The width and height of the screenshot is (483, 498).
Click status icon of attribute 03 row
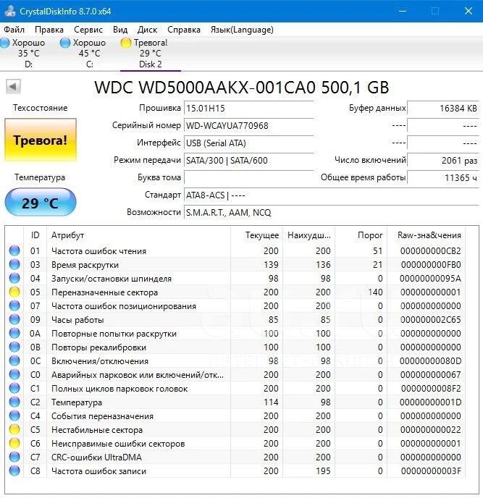(x=14, y=264)
